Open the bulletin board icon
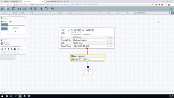The image size is (174, 98). [x=173, y=13]
